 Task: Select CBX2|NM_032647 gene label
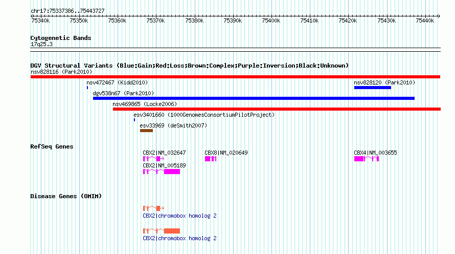pos(164,153)
